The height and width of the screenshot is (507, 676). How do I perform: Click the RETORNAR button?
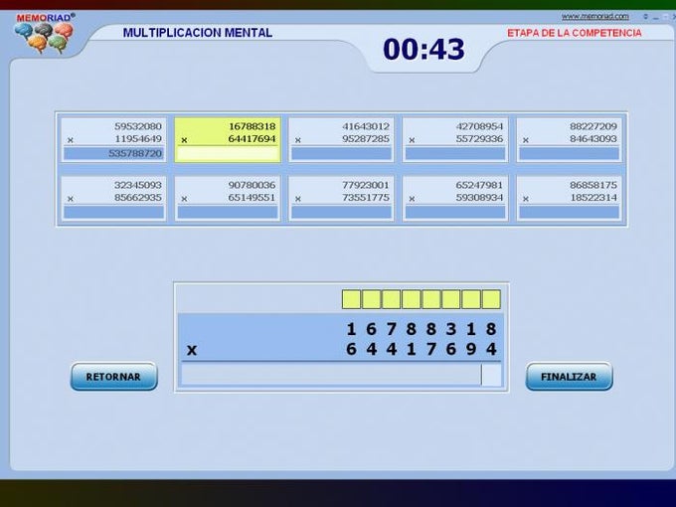(x=113, y=377)
